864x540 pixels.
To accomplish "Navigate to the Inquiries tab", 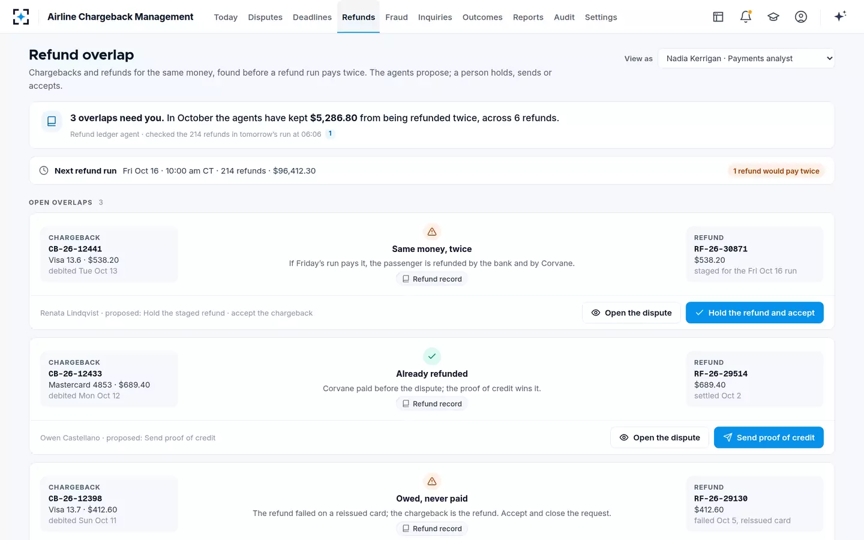I will [435, 17].
